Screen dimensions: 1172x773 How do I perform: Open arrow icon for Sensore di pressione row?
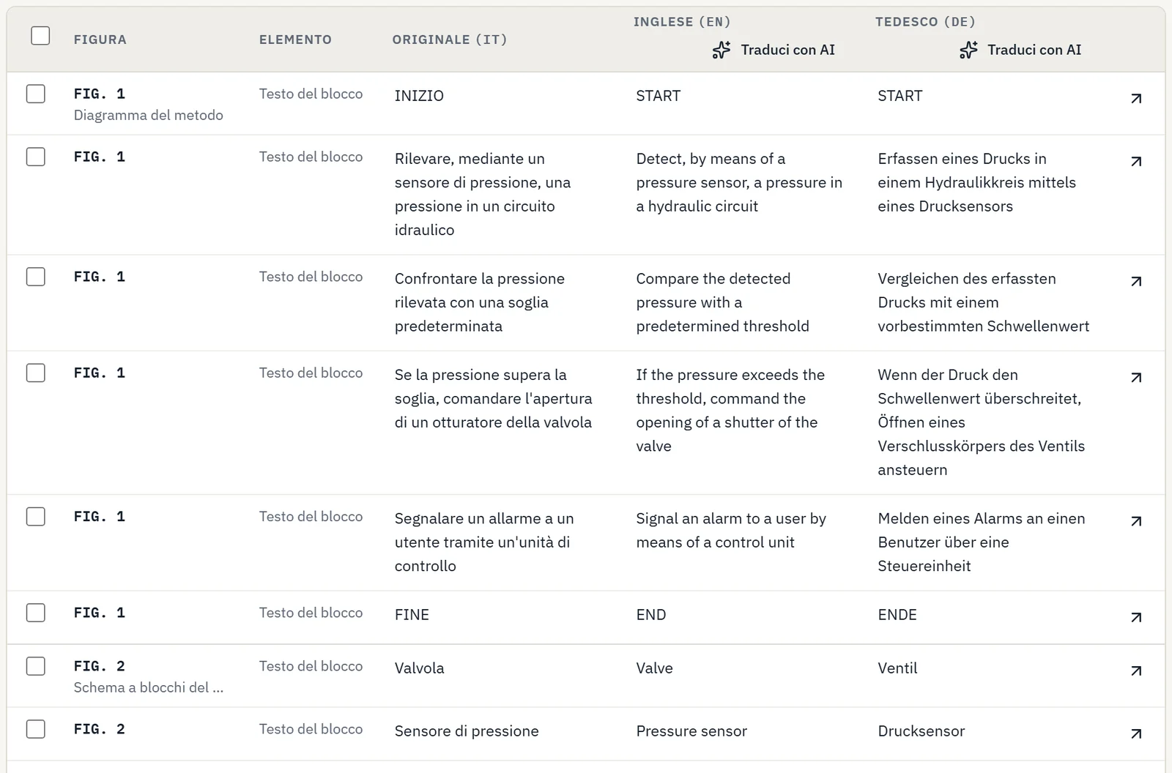coord(1136,733)
